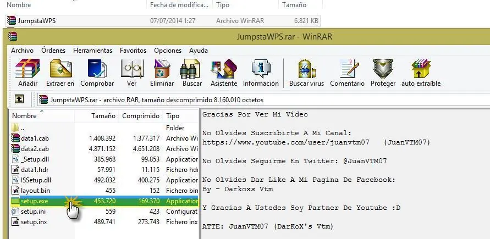Open the Órdenes menu
The height and width of the screenshot is (239, 490).
click(53, 51)
